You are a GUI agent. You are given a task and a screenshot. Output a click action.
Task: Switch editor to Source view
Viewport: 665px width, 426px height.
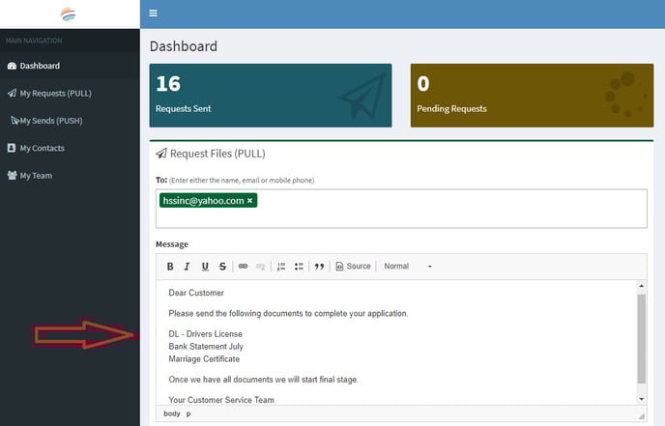tap(353, 267)
